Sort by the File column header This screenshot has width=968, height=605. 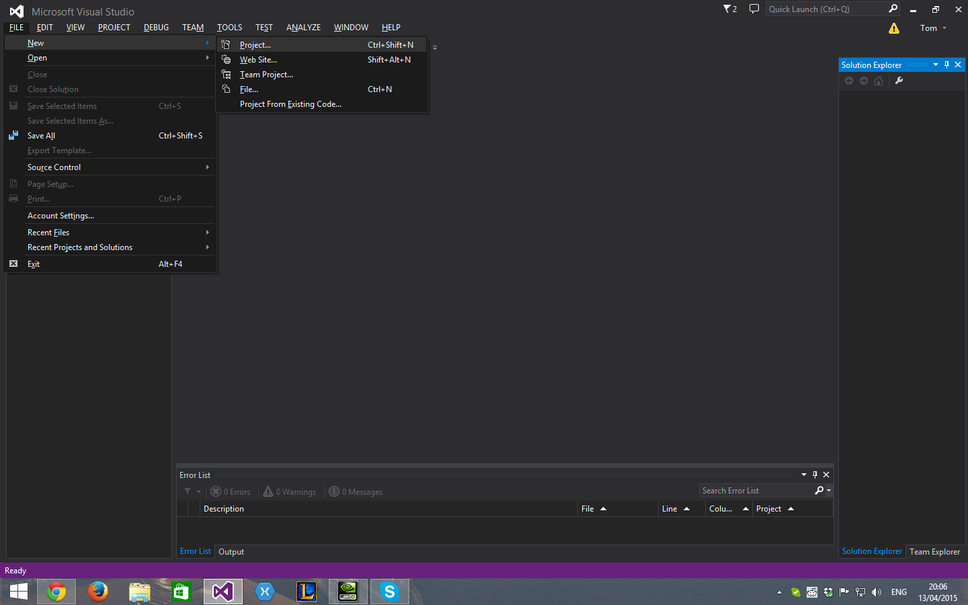(618, 509)
